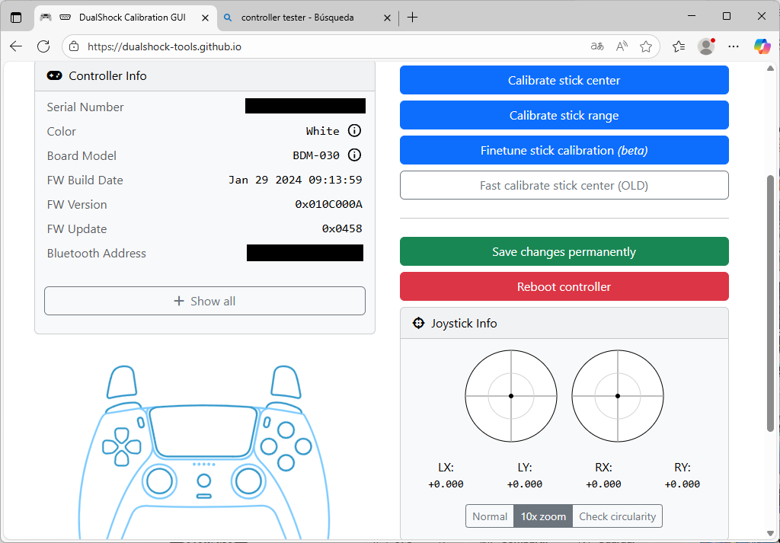This screenshot has height=543, width=780.
Task: View site information lock icon
Action: pyautogui.click(x=74, y=46)
